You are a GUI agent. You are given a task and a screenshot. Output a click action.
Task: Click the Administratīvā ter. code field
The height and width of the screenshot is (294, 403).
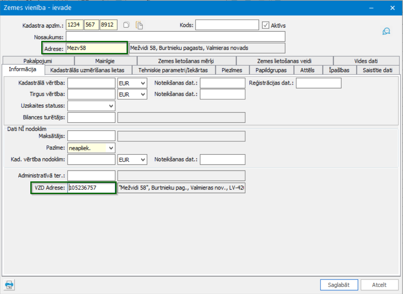coord(91,176)
